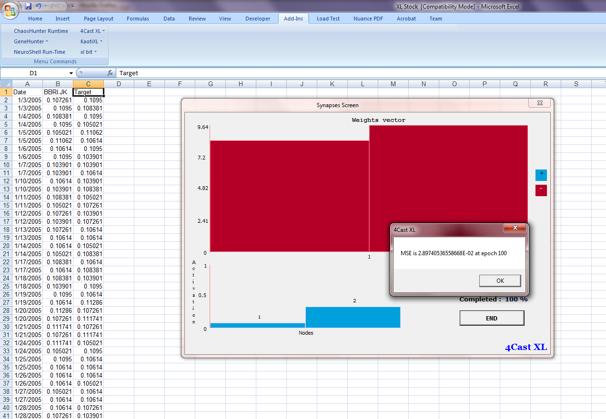The height and width of the screenshot is (419, 606).
Task: Select row 25 header
Action: (6, 286)
